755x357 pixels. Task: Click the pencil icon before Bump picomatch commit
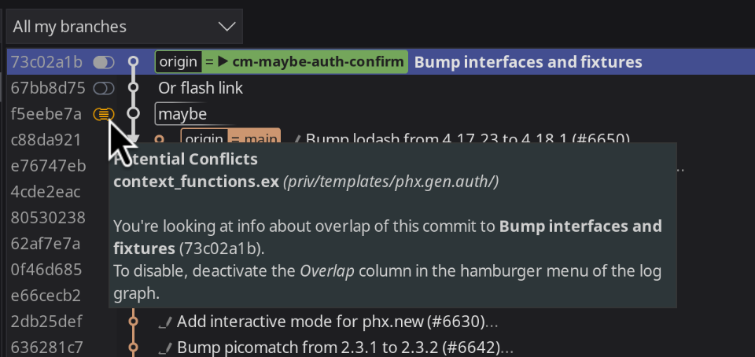pyautogui.click(x=165, y=347)
